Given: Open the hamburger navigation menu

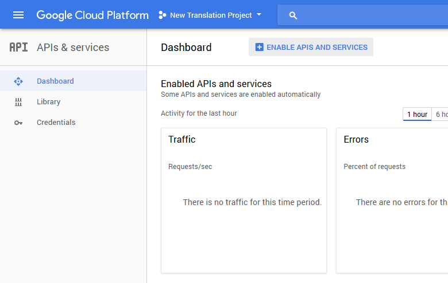Looking at the screenshot, I should pos(18,15).
